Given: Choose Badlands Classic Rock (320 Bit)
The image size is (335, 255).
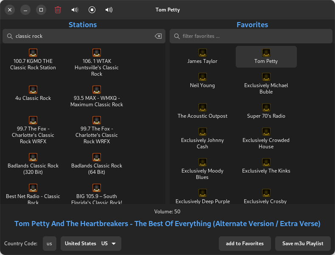Looking at the screenshot, I should pyautogui.click(x=33, y=164).
